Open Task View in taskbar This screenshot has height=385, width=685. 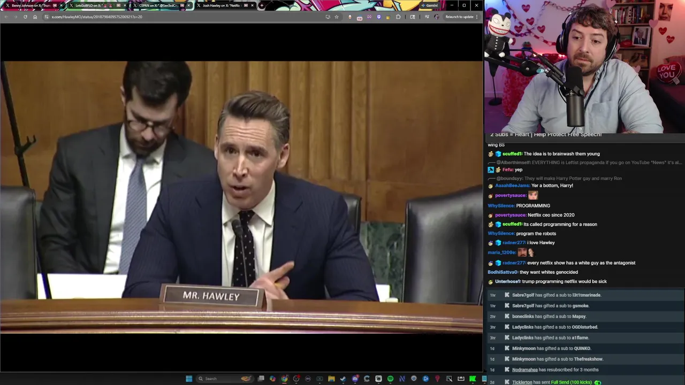(261, 379)
